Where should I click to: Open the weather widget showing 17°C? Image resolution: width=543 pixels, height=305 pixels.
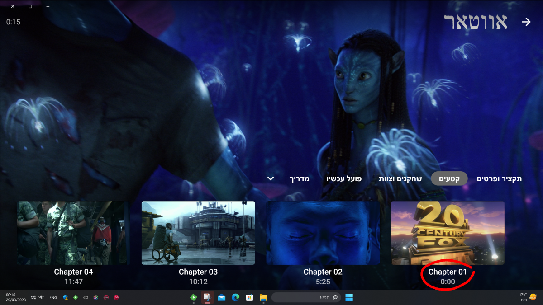[x=528, y=297]
